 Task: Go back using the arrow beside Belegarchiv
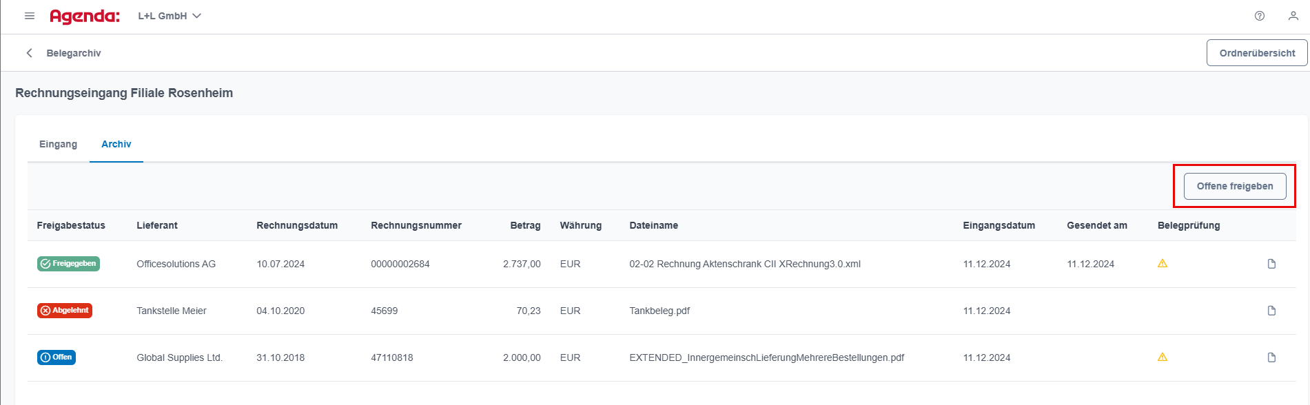click(29, 53)
